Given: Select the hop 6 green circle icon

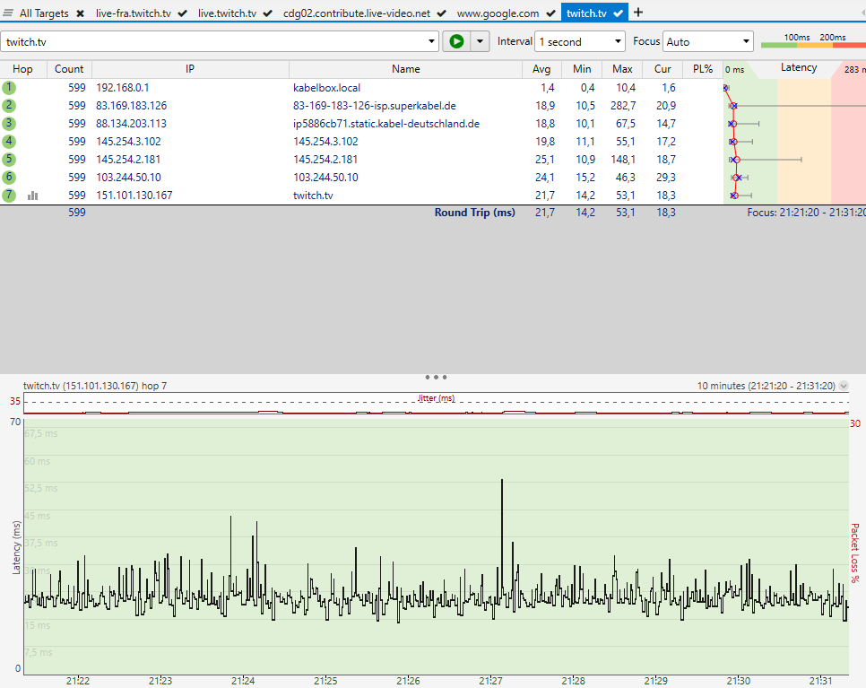Looking at the screenshot, I should click(x=9, y=178).
